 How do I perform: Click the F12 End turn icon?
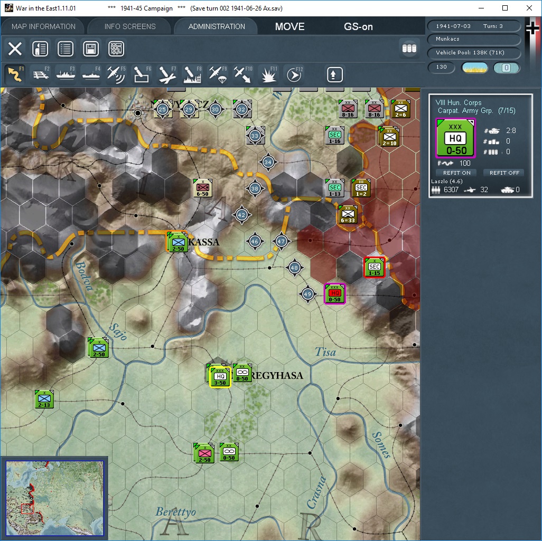294,74
